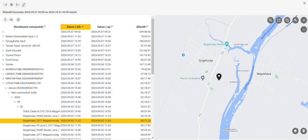Zoom in on map with plus button
Screen dimensions: 308x140
coord(304,20)
